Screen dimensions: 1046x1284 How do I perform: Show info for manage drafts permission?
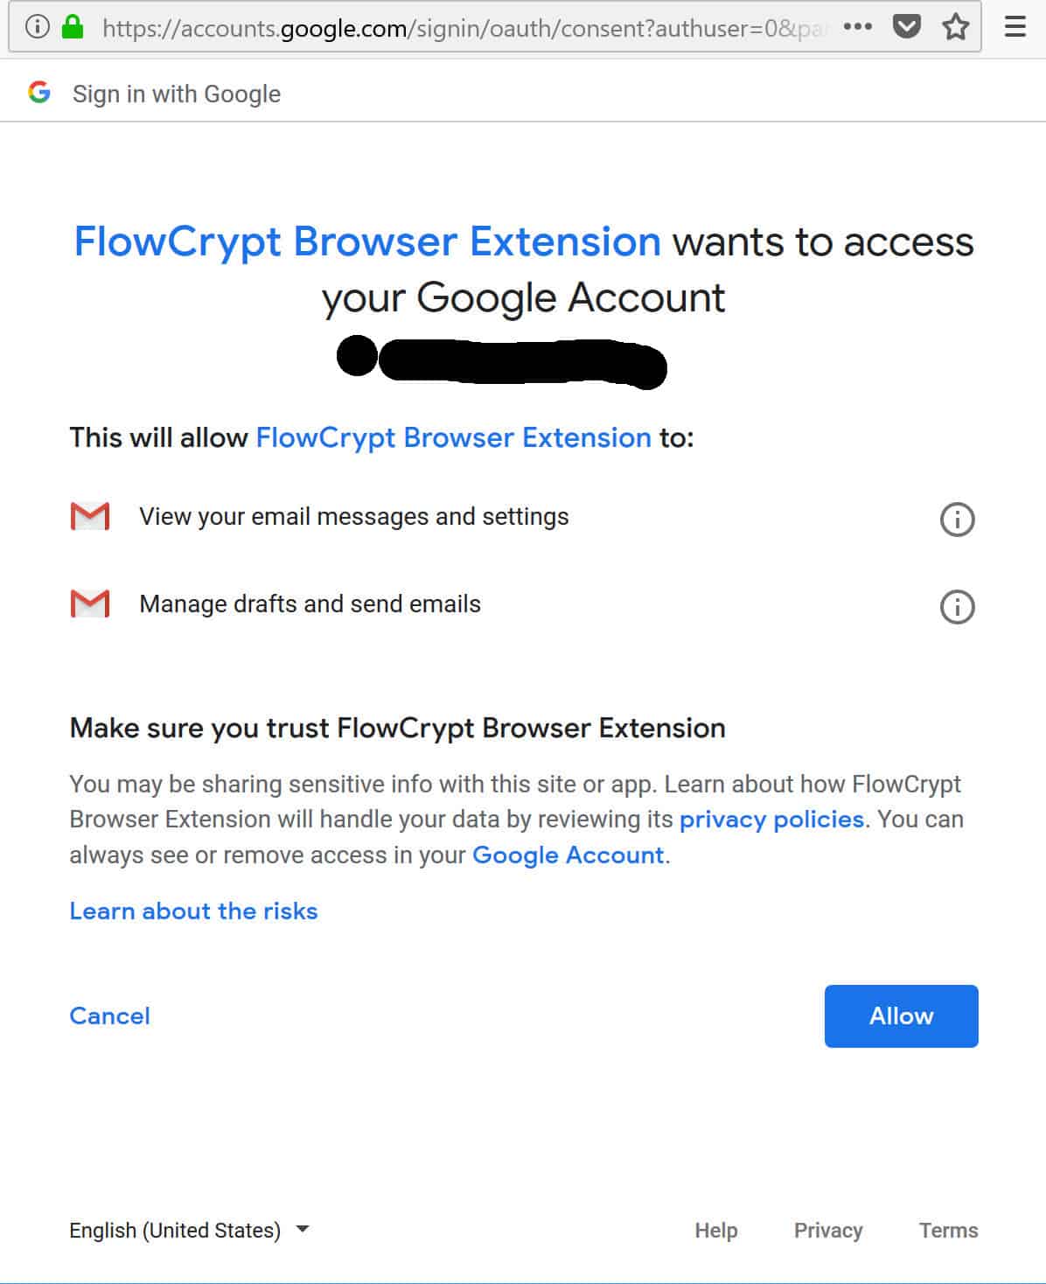(957, 606)
